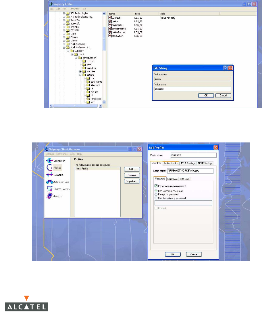Open the Edit menu in Registry Editor
Screen dimensions: 262x318
tap(58, 9)
